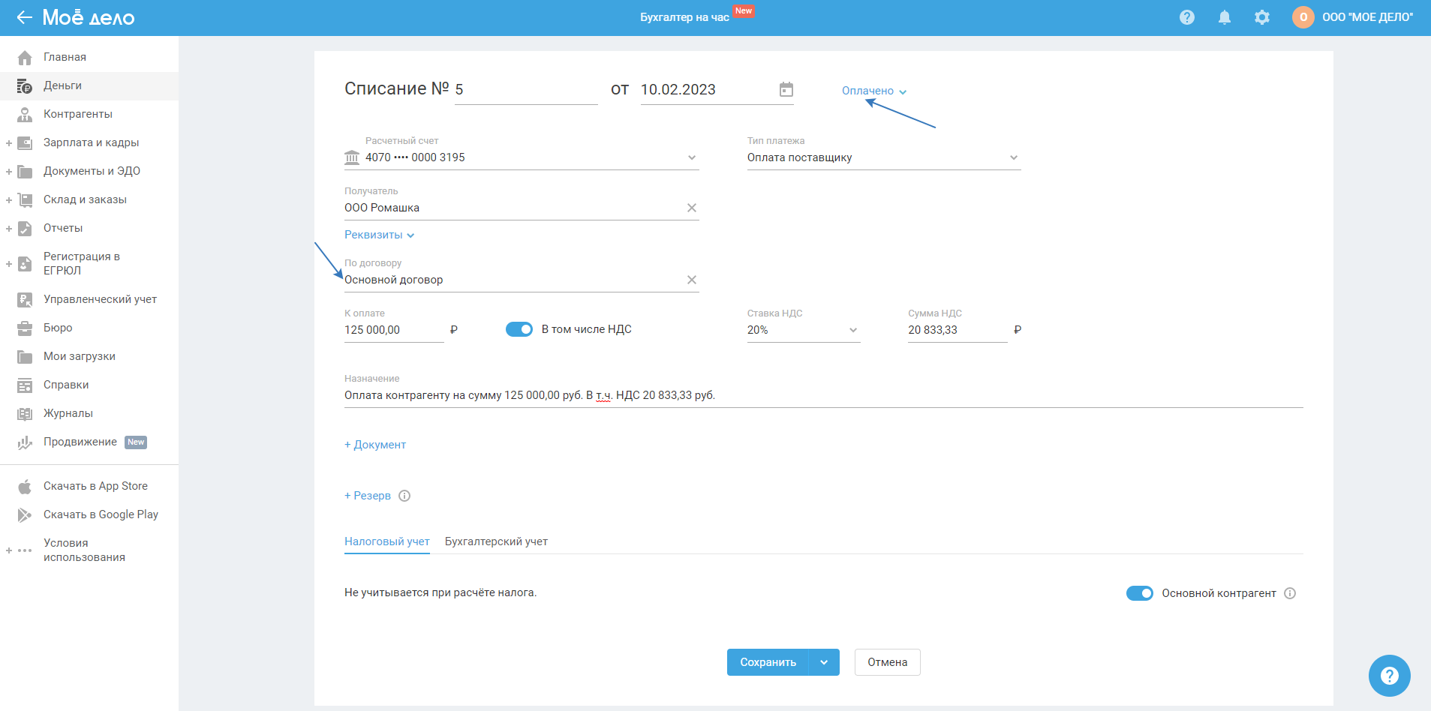Screen dimensions: 1431x711
Task: Open Деньги in the sidebar
Action: click(89, 85)
